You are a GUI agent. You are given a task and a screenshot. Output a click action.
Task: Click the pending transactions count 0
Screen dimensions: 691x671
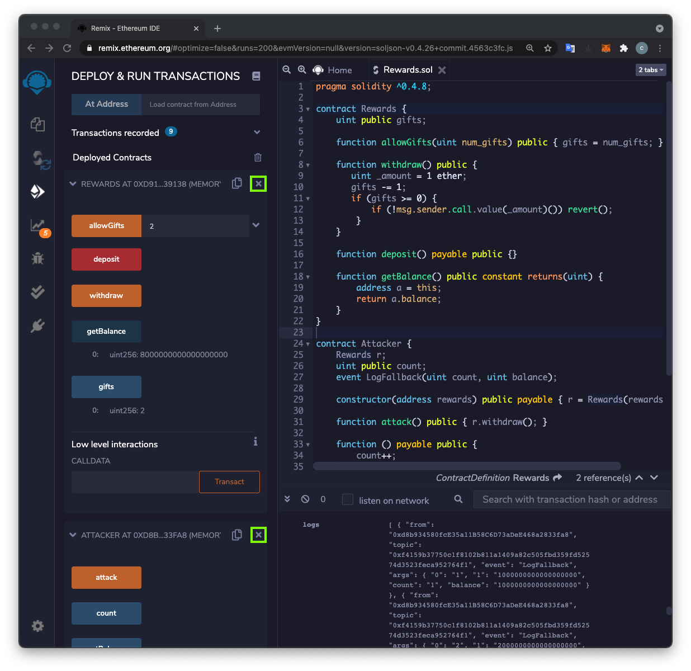(x=323, y=499)
